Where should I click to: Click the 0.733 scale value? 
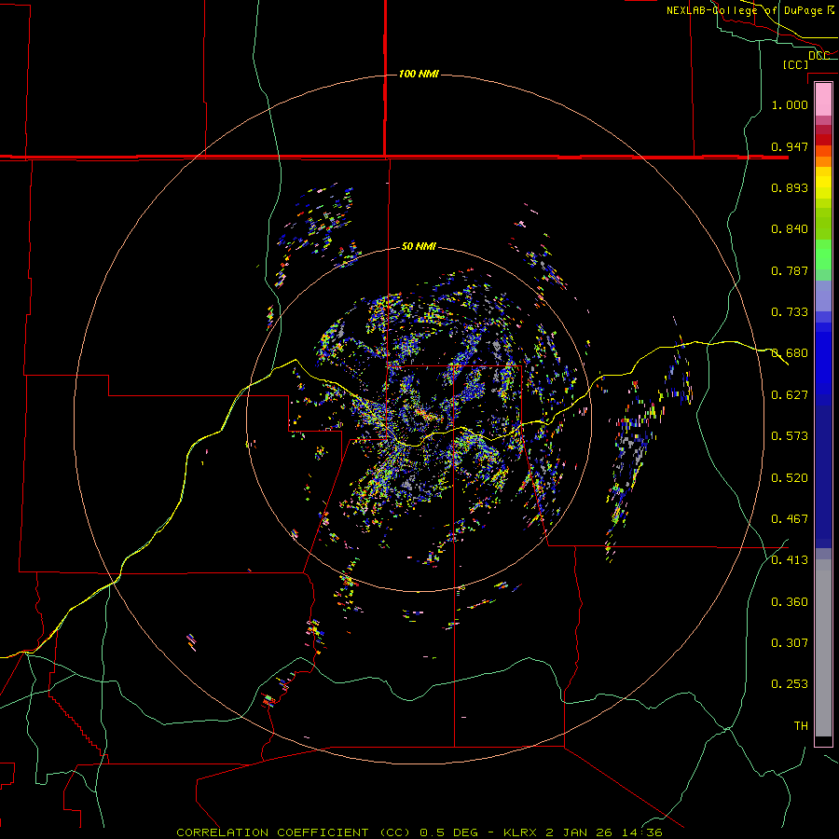790,312
